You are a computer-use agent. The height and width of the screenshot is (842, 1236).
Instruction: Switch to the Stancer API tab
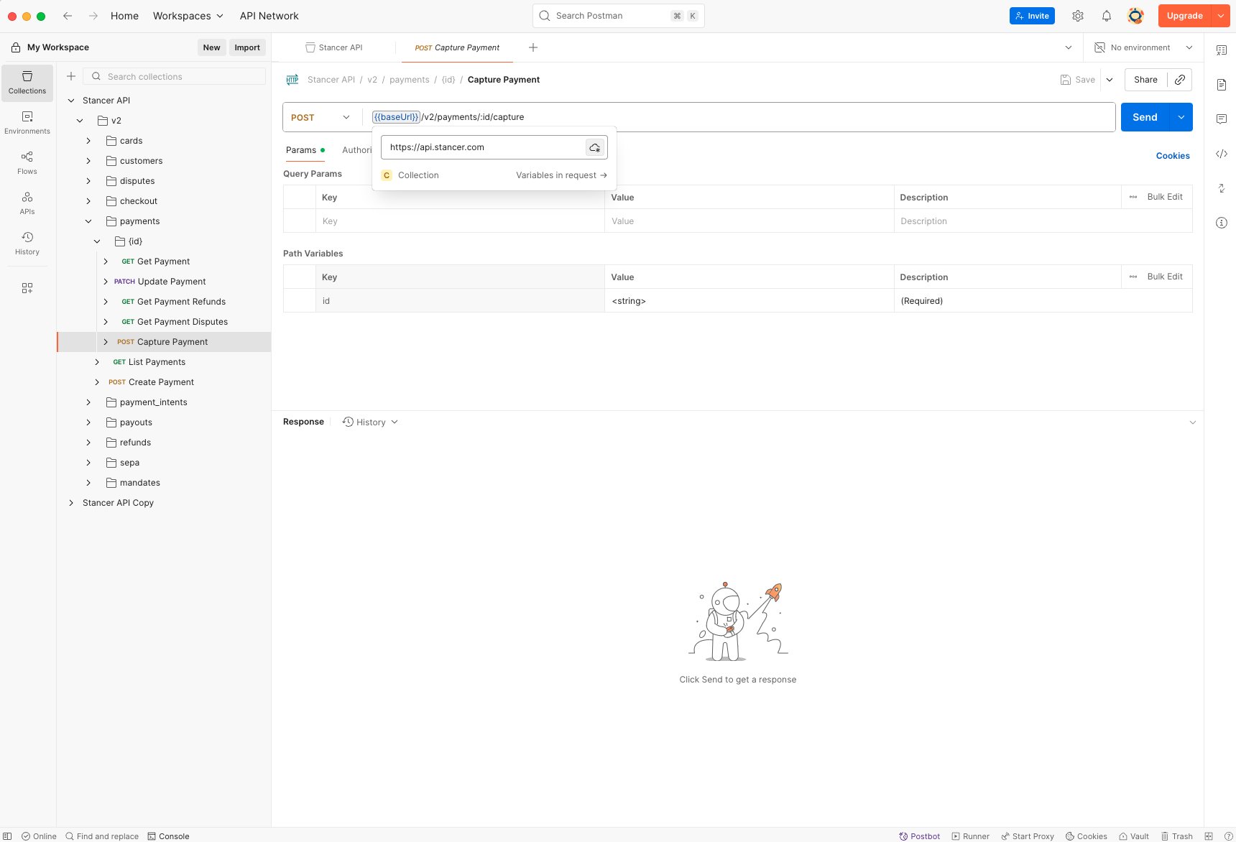(x=334, y=47)
